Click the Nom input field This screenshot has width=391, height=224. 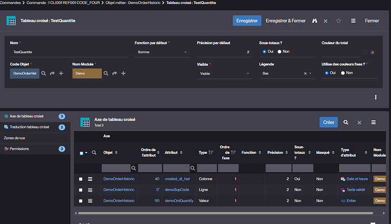[69, 52]
